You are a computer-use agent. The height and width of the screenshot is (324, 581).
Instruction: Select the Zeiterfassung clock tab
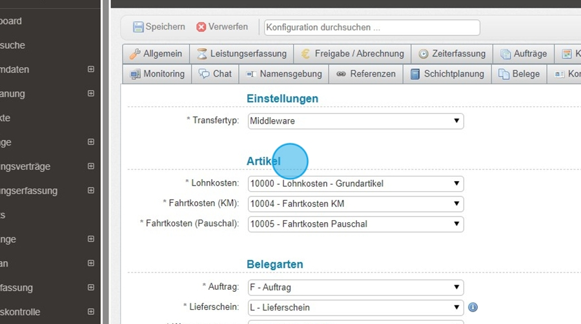coord(452,54)
